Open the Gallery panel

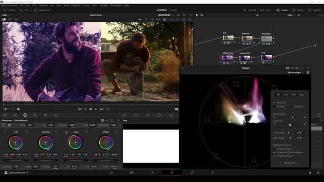click(10, 10)
